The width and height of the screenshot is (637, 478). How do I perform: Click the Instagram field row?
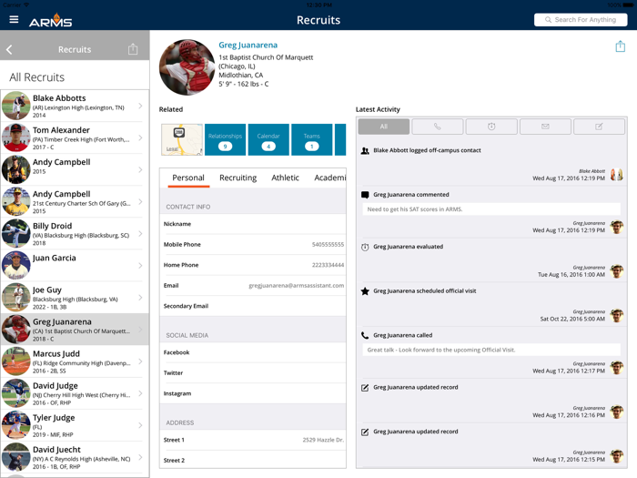coord(253,393)
